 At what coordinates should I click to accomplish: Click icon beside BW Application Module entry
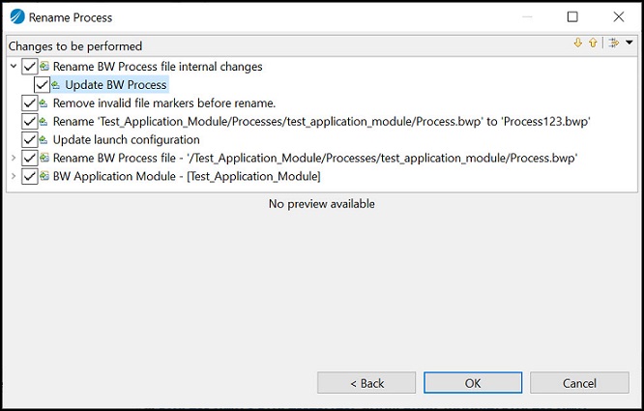(44, 177)
